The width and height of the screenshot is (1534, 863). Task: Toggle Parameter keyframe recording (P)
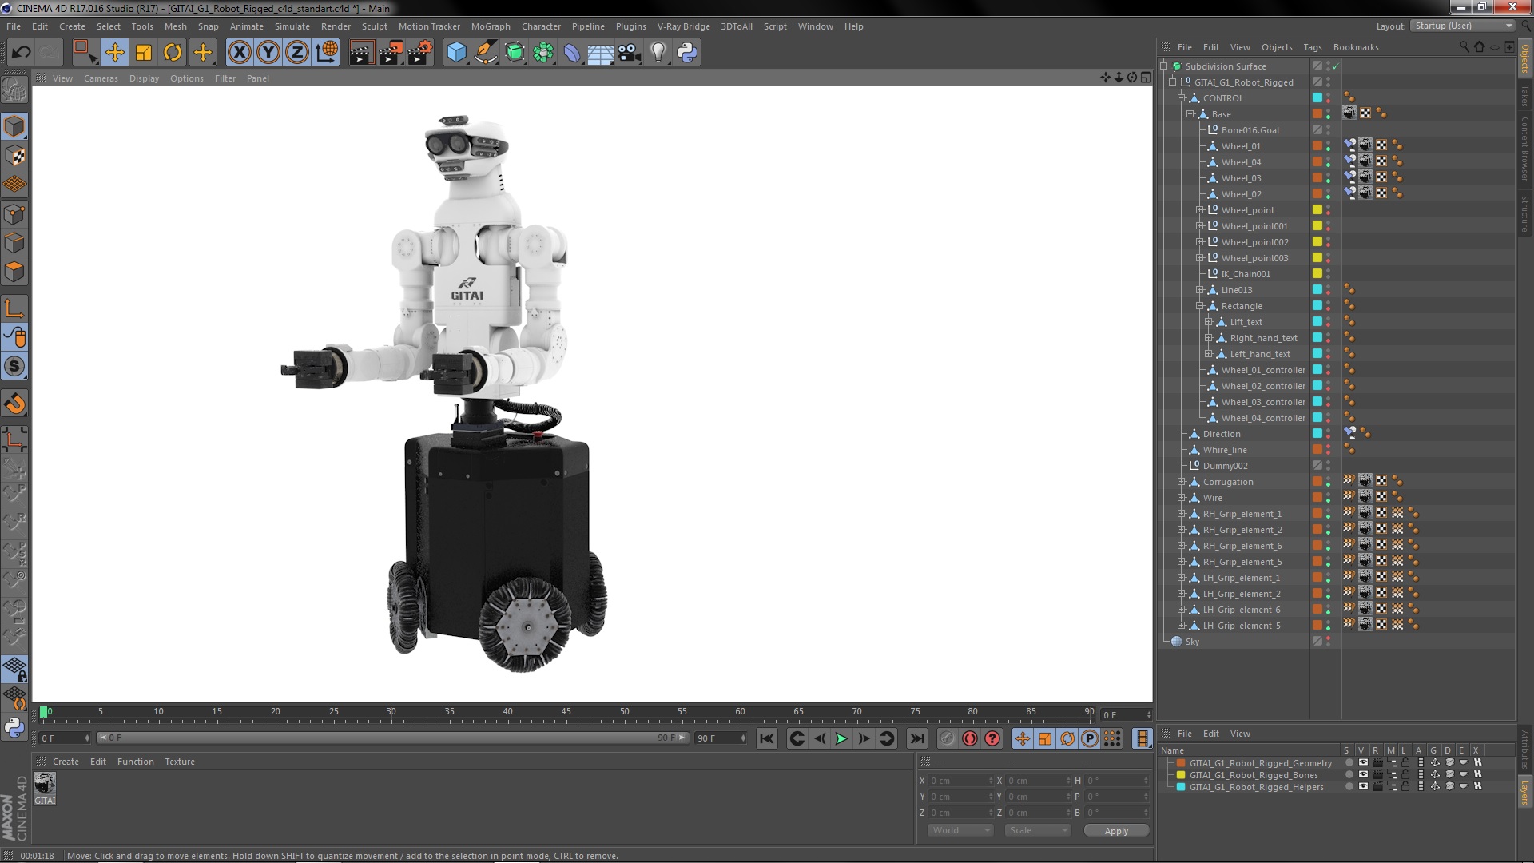1090,739
